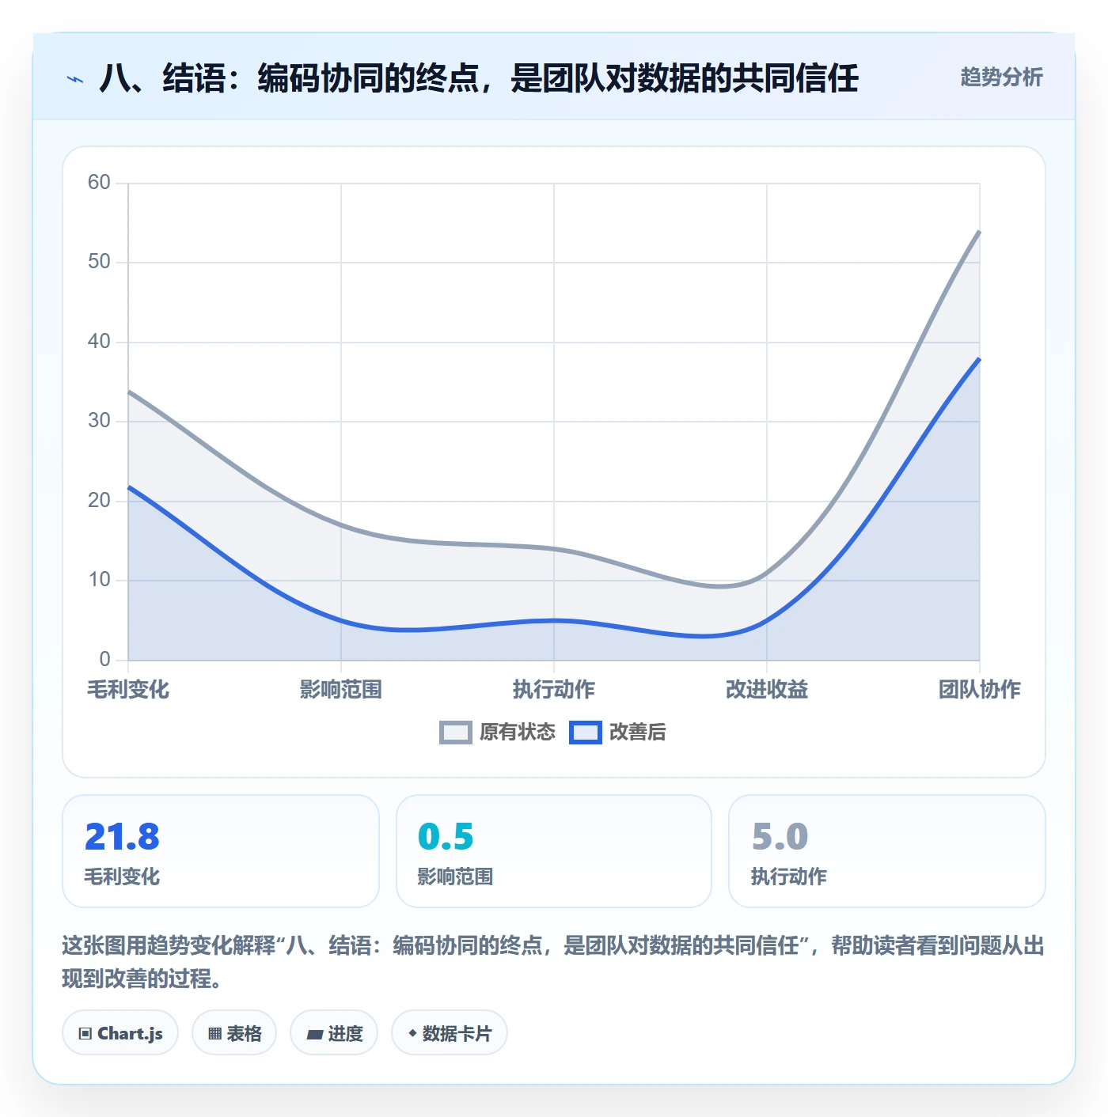Click the 数据卡片 tag's diamond icon
The width and height of the screenshot is (1108, 1117).
[412, 1033]
